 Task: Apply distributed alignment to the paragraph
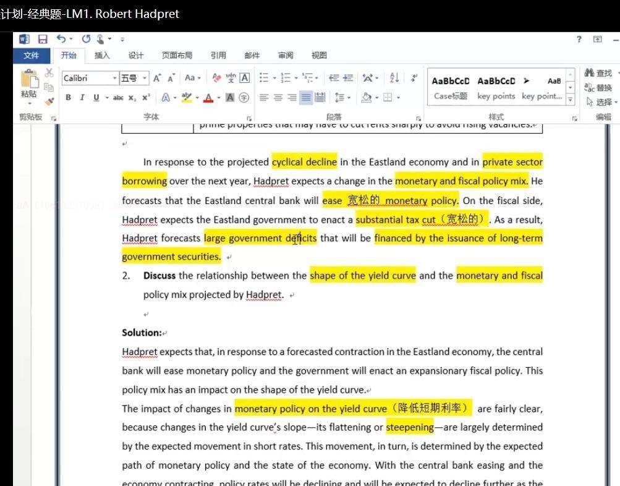coord(320,98)
